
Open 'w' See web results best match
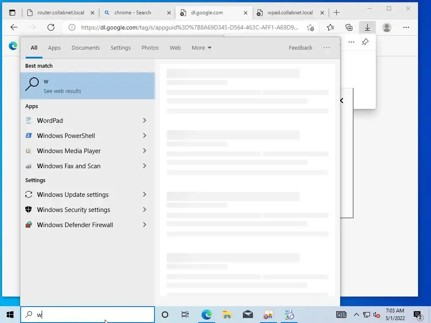pyautogui.click(x=88, y=86)
